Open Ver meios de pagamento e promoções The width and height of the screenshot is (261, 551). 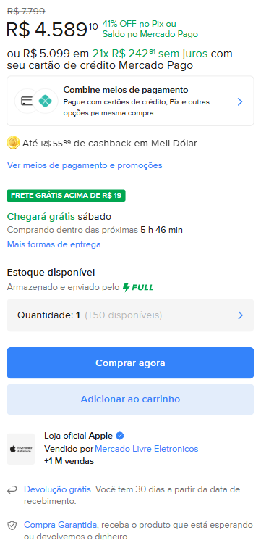coord(85,165)
